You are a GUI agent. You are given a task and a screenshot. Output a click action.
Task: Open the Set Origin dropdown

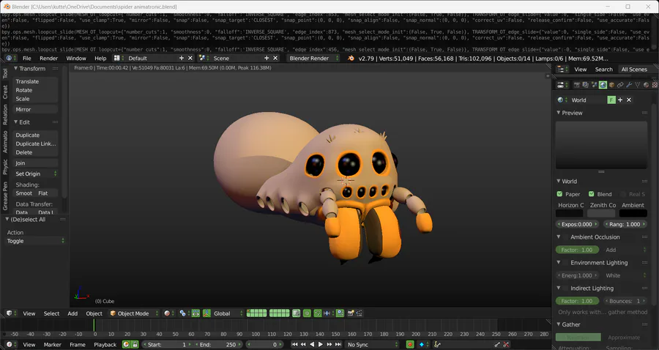pyautogui.click(x=35, y=174)
